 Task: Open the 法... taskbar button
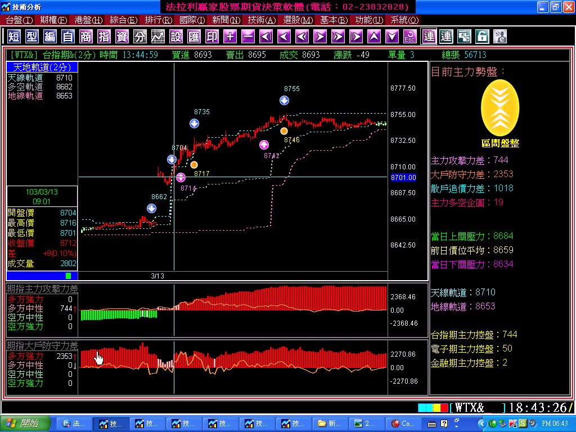(74, 424)
